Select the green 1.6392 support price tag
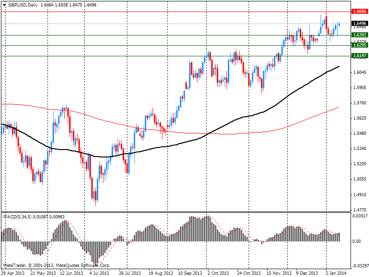The image size is (369, 277). 360,35
